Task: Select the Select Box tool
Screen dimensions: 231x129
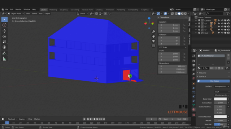Action: [x=4, y=19]
